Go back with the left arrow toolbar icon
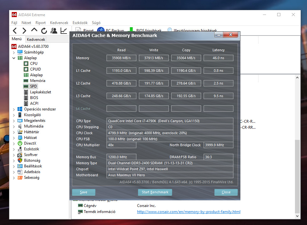Screen dimensions: 307x225 click(15, 31)
